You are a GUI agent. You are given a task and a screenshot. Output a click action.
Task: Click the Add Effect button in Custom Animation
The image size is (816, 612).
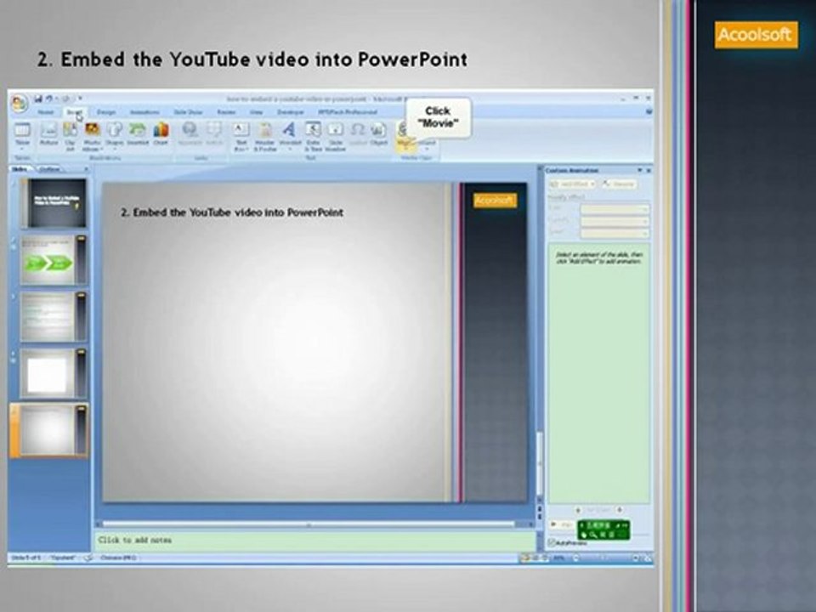[572, 184]
